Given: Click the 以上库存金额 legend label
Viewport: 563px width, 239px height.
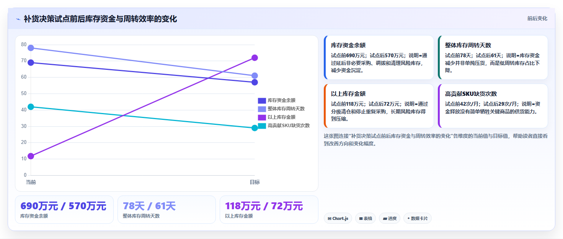Looking at the screenshot, I should [x=281, y=117].
